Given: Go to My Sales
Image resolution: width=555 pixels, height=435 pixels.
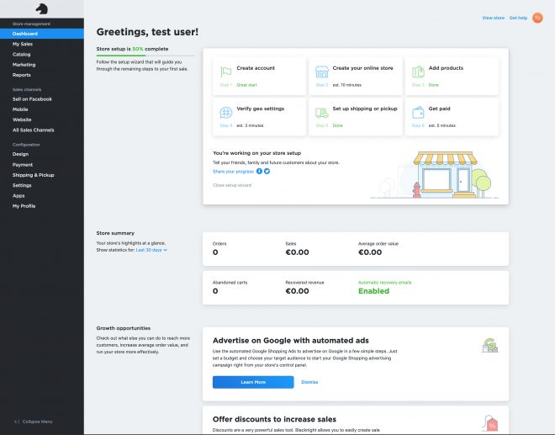Looking at the screenshot, I should coord(23,44).
